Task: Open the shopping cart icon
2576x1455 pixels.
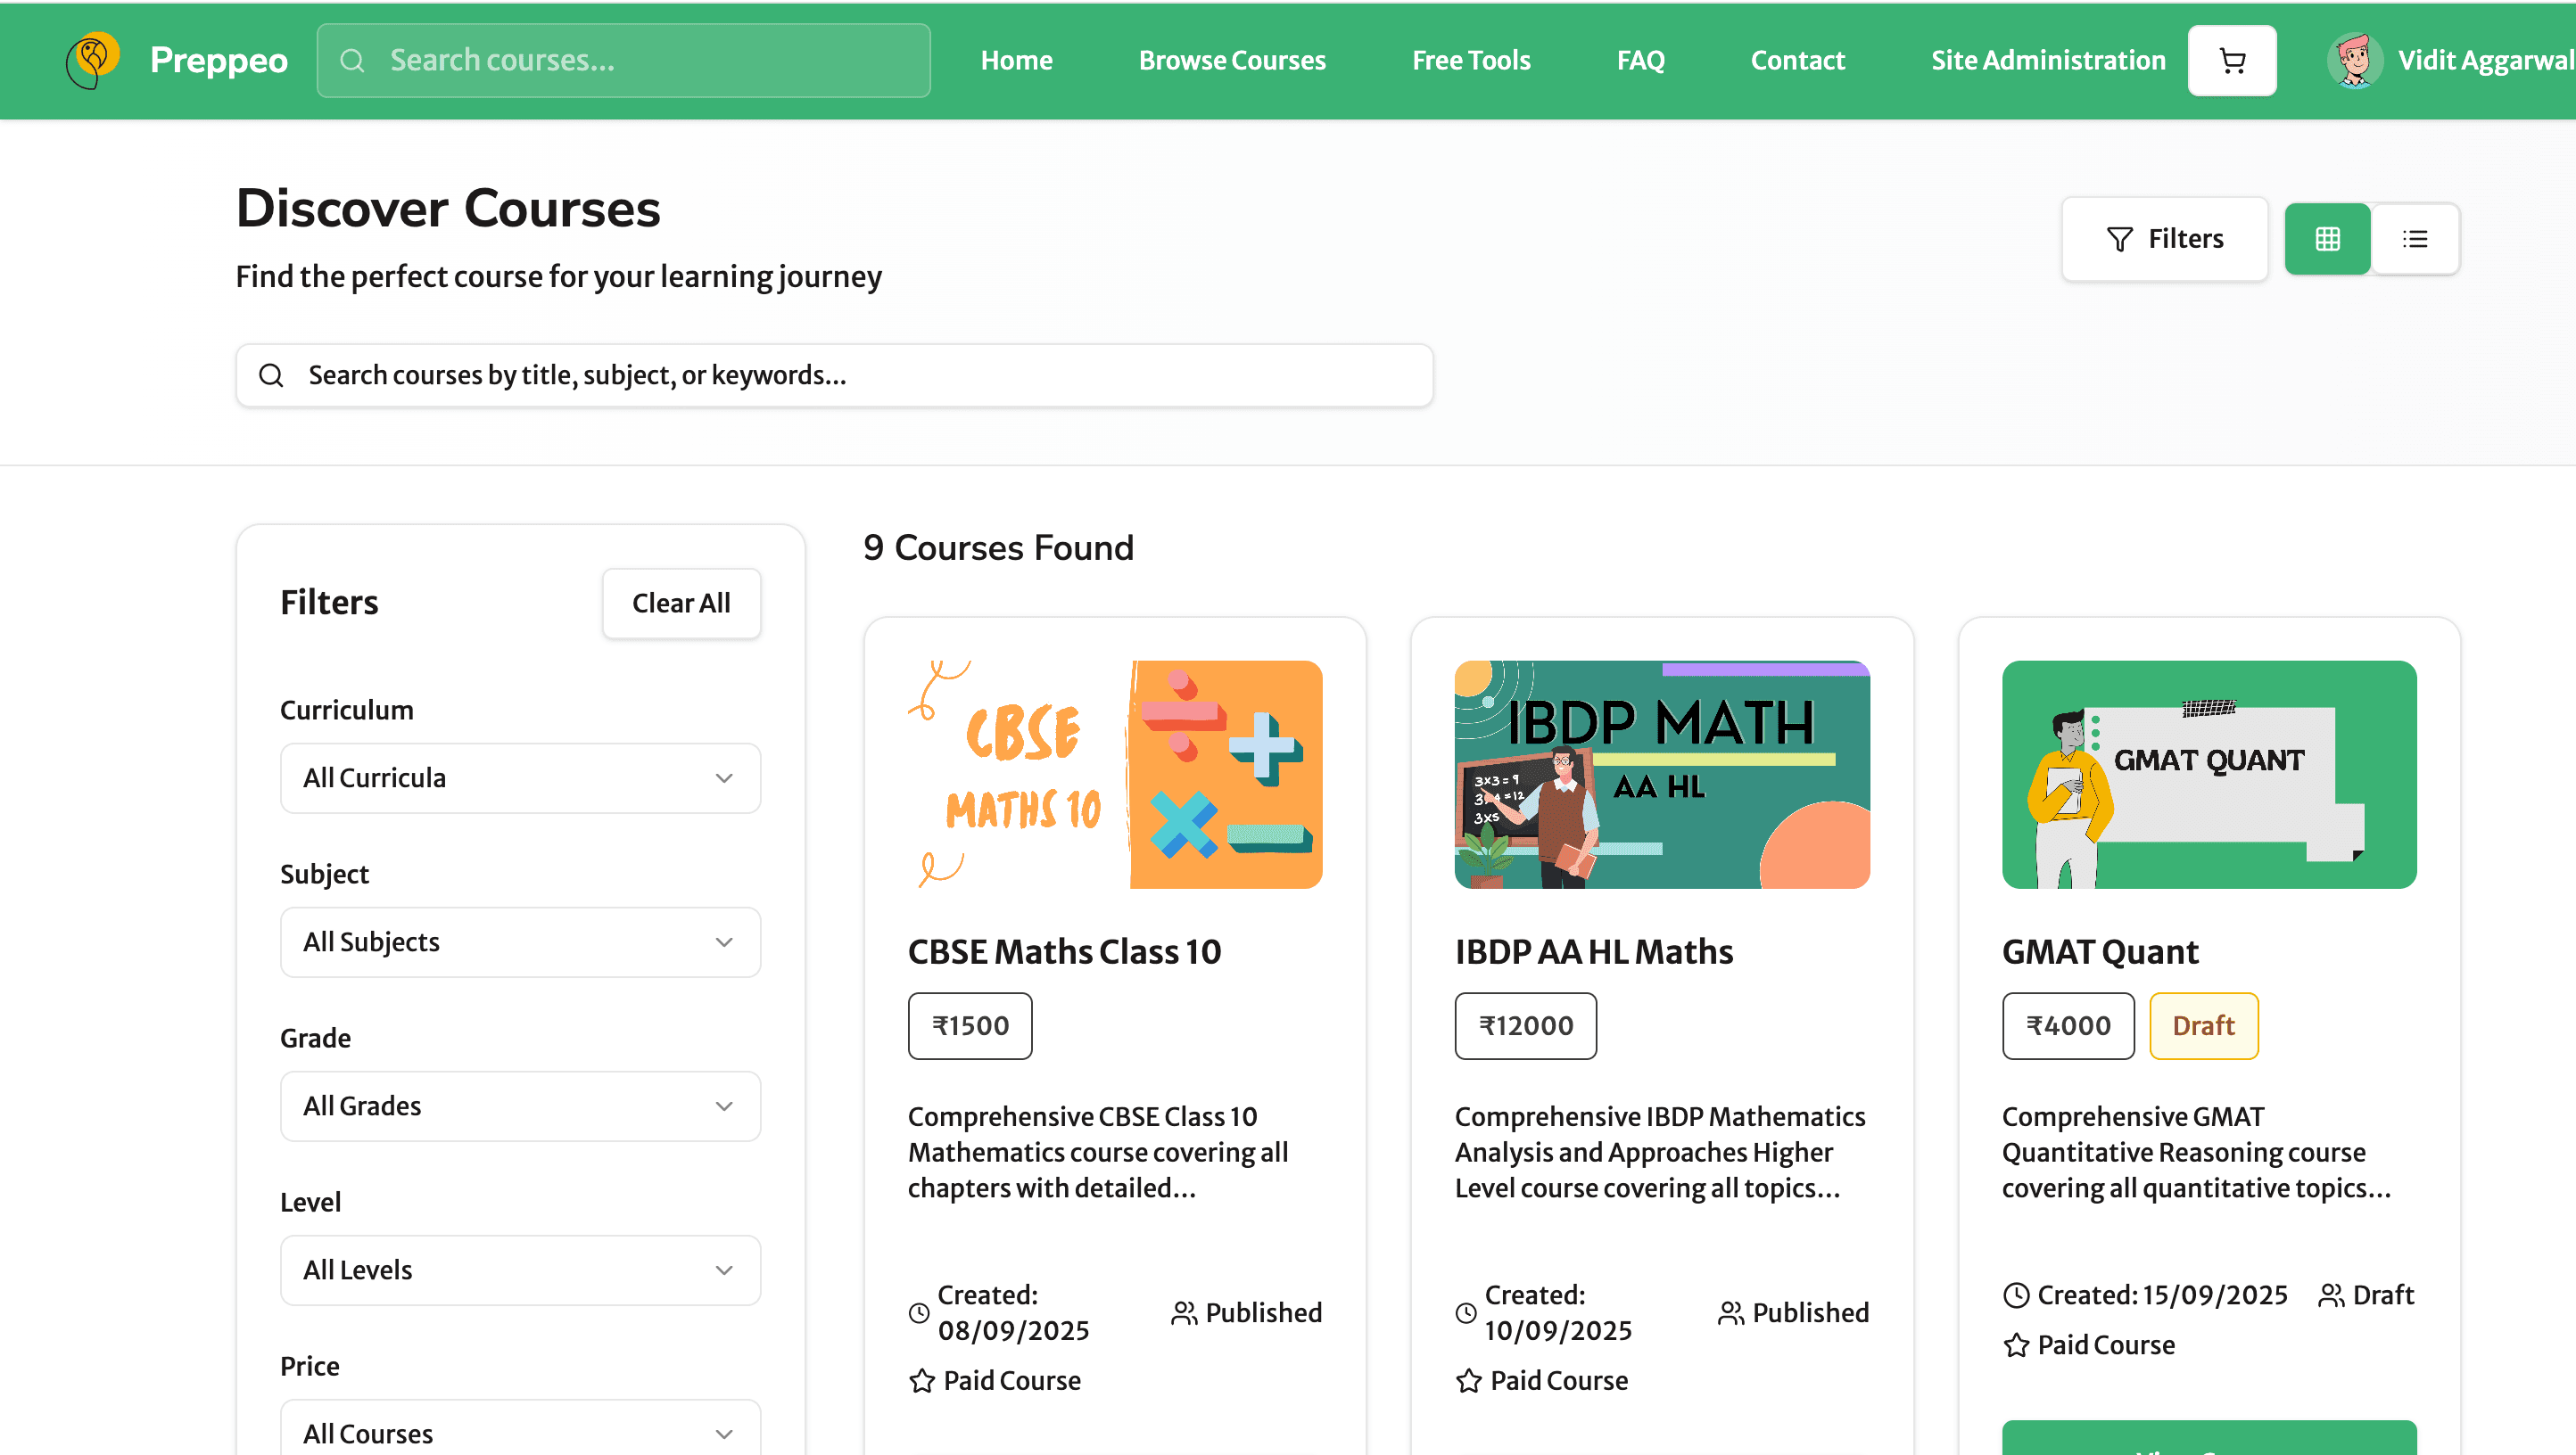Action: pyautogui.click(x=2231, y=61)
